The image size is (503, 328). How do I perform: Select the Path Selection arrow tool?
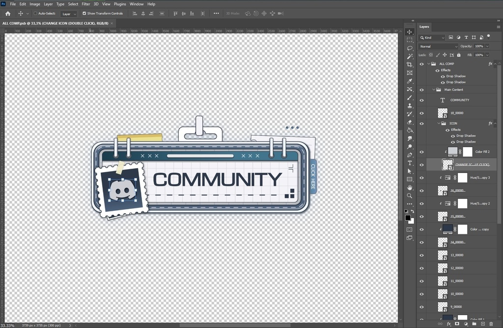[410, 171]
